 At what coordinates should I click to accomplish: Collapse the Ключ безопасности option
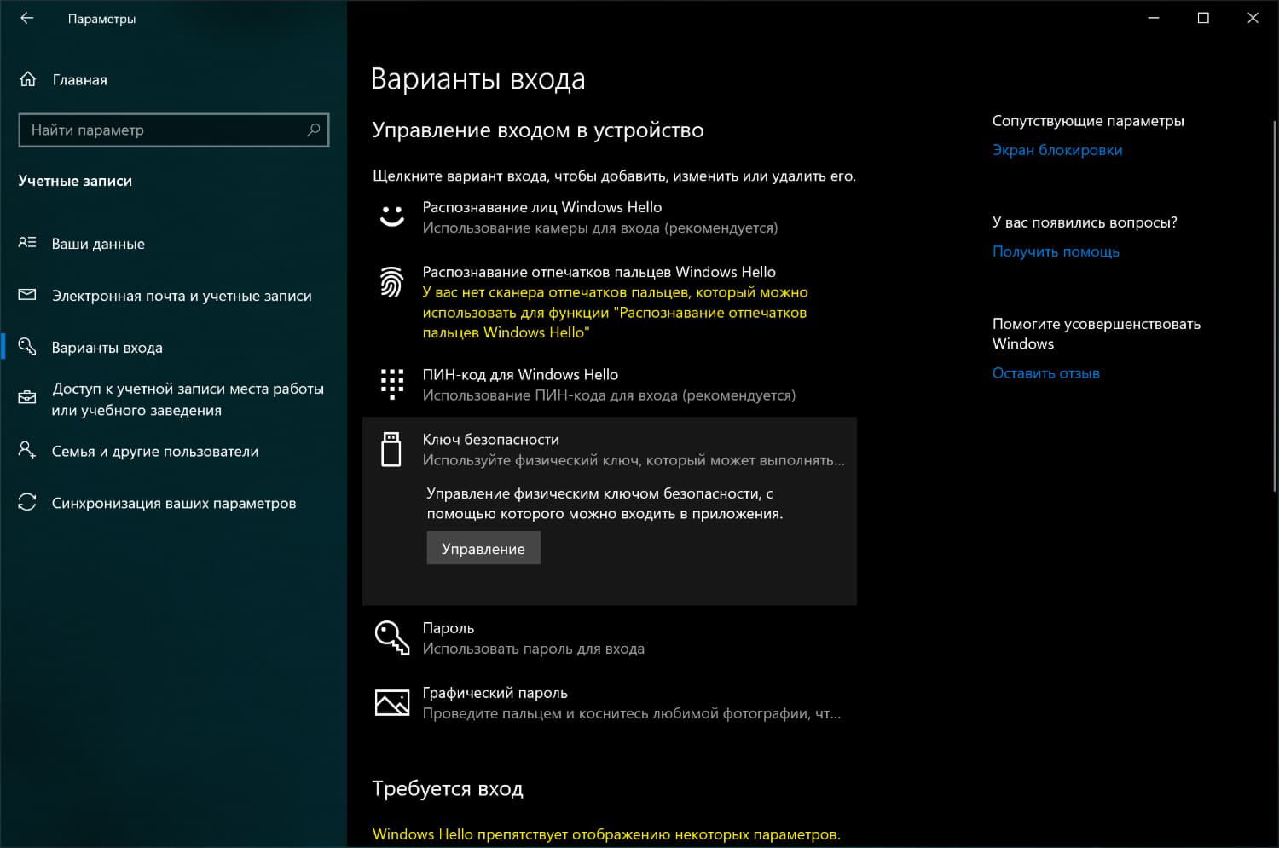pos(609,449)
